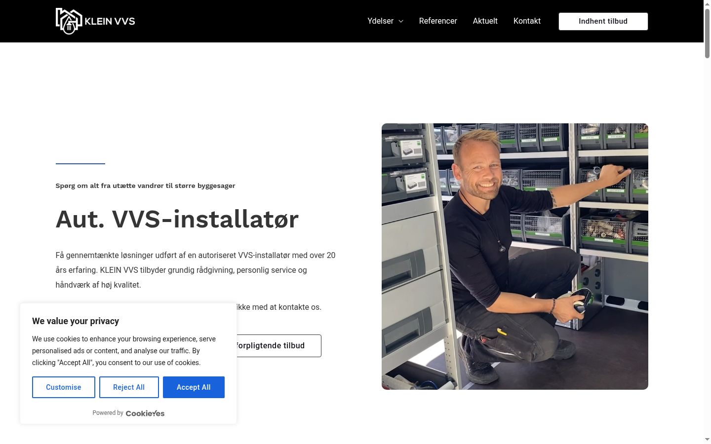
Task: Click 'We value your privacy' heading
Action: [x=76, y=321]
